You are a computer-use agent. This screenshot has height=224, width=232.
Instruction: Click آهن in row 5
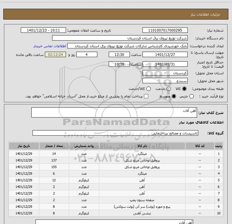click(142, 180)
